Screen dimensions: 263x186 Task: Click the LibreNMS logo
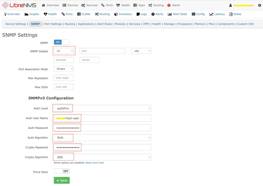[x=19, y=5]
